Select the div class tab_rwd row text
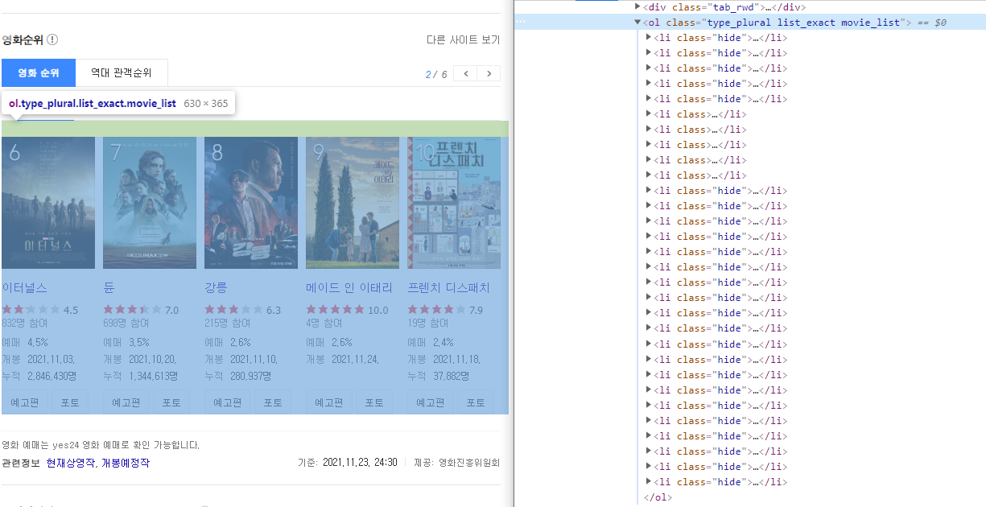This screenshot has height=507, width=986. click(724, 7)
